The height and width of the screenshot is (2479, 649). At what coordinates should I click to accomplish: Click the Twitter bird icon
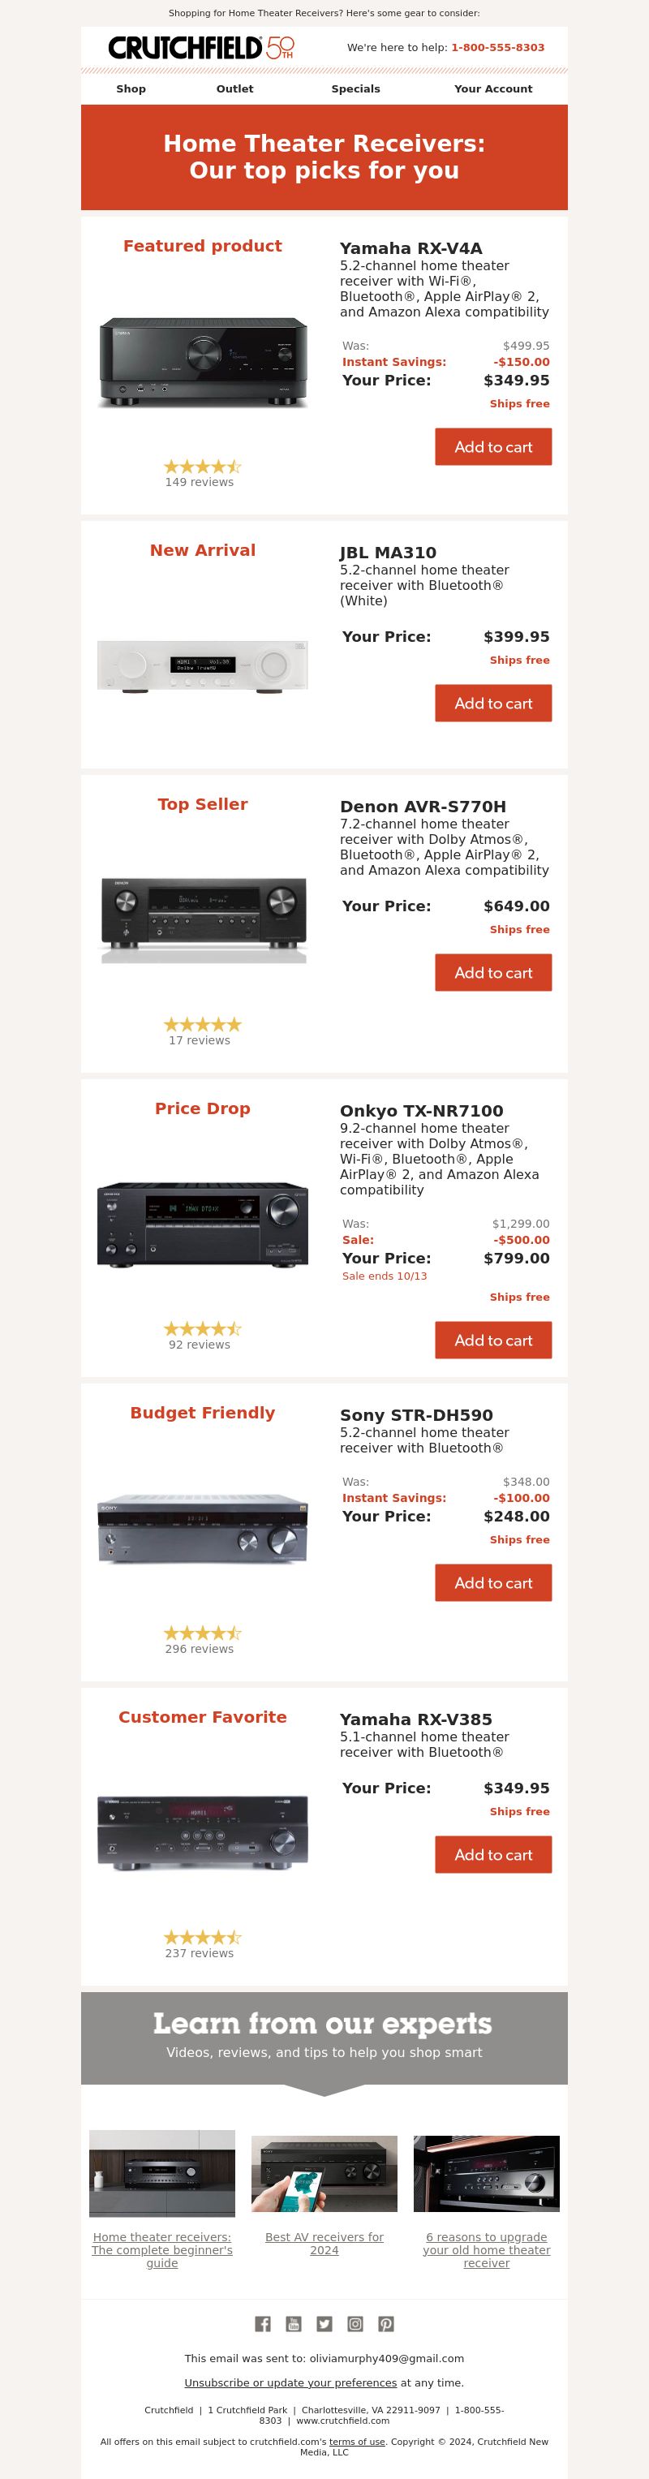(x=324, y=2324)
